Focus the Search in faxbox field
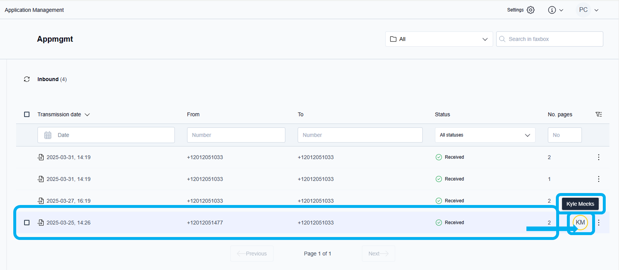Screen dimensions: 619x270 click(x=554, y=39)
